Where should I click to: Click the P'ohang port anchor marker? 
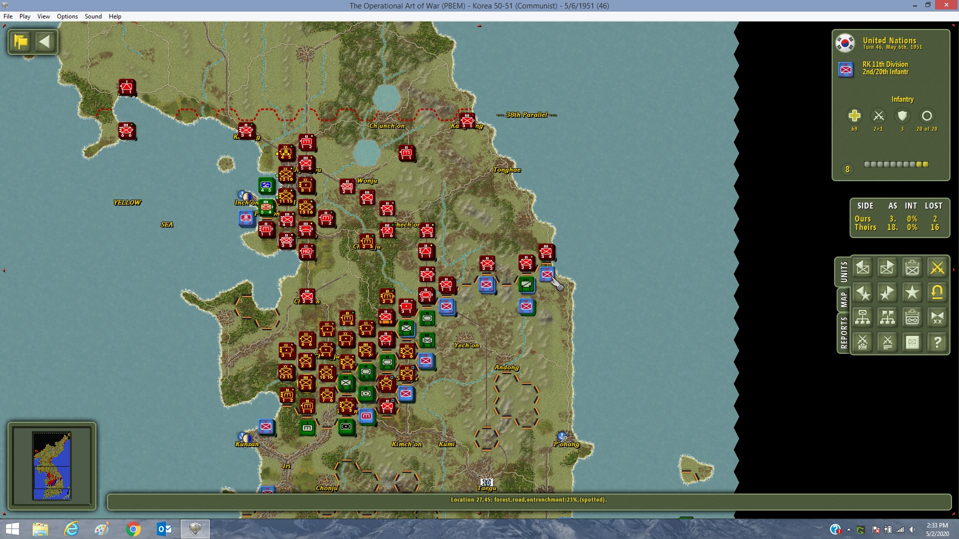pos(561,436)
